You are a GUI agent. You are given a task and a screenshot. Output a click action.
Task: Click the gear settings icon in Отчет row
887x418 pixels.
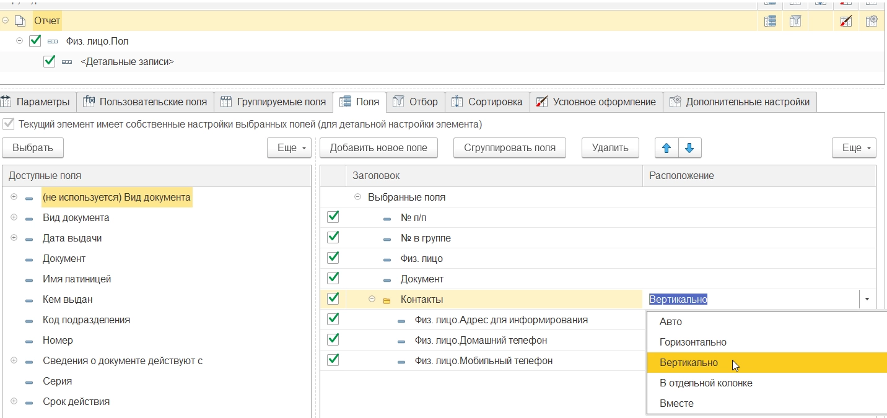point(872,21)
